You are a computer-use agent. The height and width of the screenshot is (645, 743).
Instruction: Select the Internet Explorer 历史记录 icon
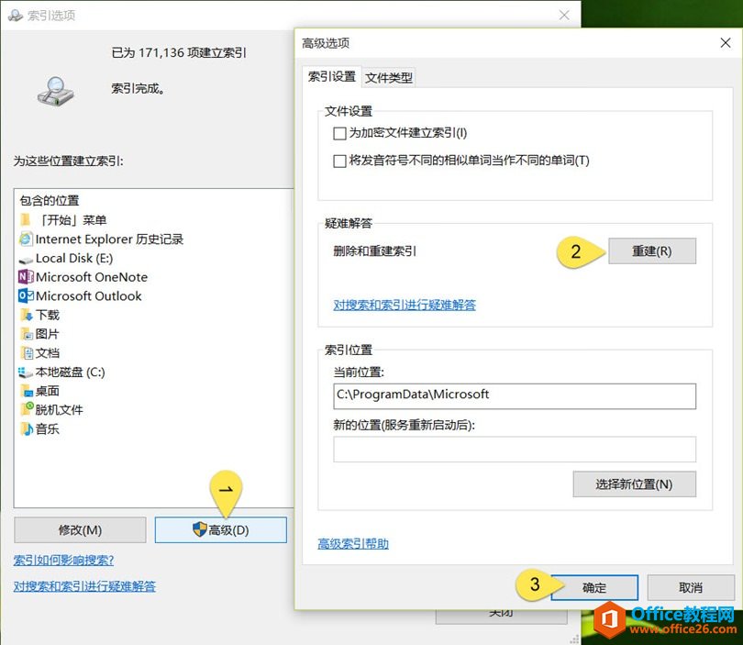click(x=26, y=239)
